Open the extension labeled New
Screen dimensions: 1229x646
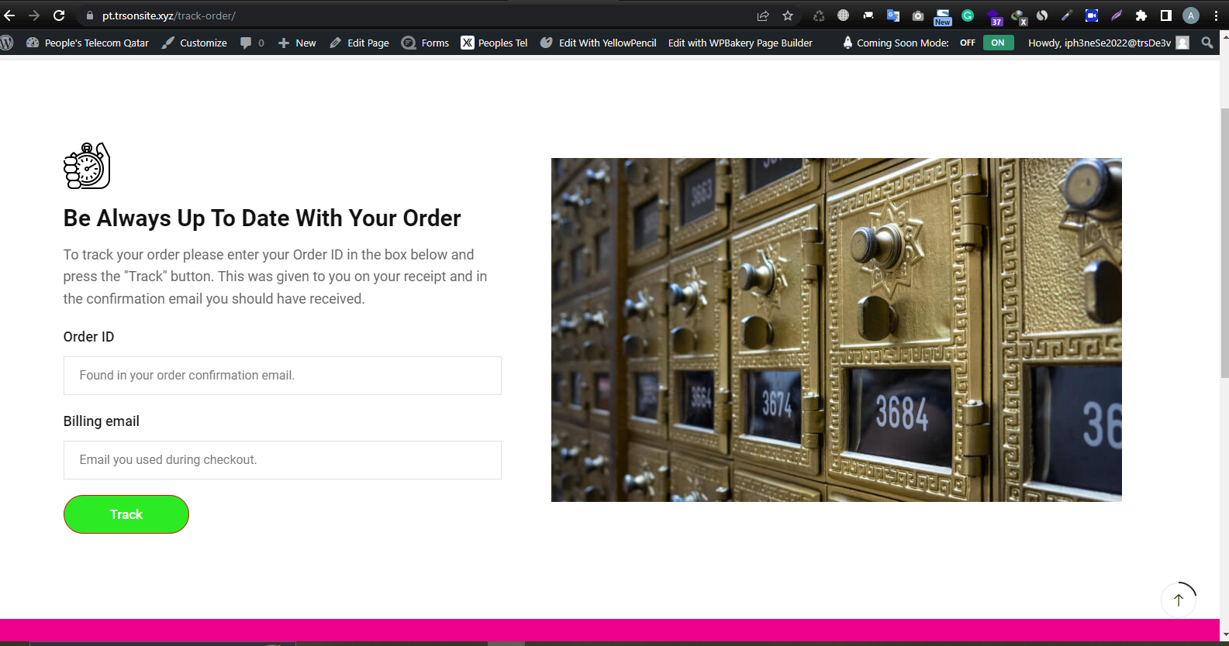943,17
